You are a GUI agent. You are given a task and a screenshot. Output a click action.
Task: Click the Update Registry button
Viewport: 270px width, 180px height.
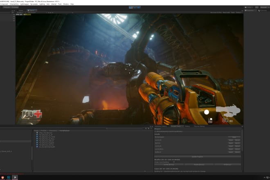tap(198, 157)
